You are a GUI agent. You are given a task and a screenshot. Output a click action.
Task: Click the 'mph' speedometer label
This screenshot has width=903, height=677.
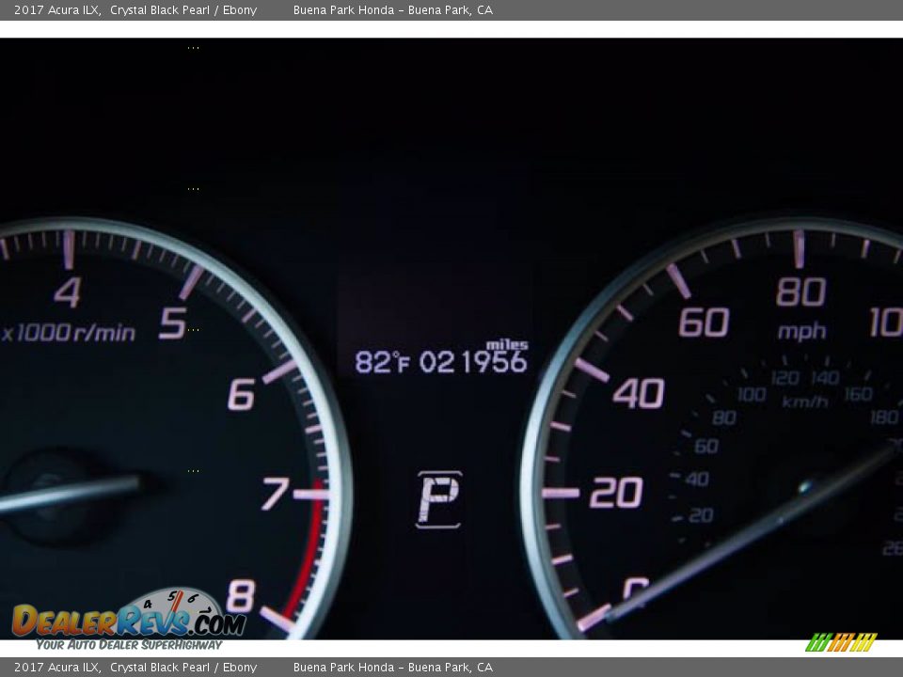pyautogui.click(x=801, y=331)
